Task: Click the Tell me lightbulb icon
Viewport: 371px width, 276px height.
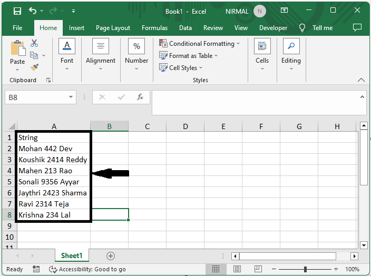Action: (x=302, y=28)
